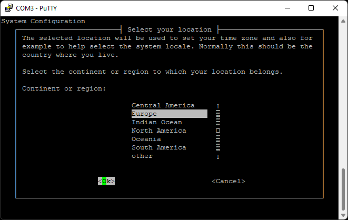Select North America in the list
The width and height of the screenshot is (348, 220).
[158, 131]
